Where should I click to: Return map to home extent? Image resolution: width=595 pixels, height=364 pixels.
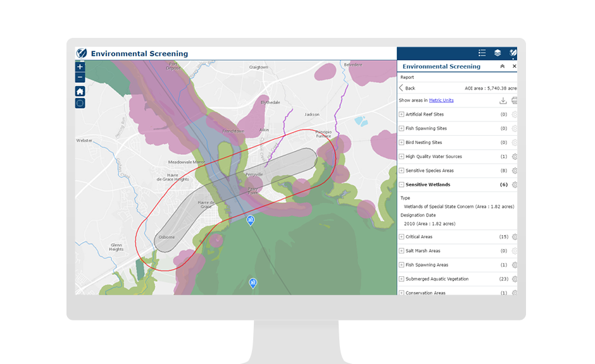pyautogui.click(x=80, y=91)
